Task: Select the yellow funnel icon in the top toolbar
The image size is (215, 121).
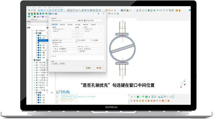Action: click(x=74, y=10)
